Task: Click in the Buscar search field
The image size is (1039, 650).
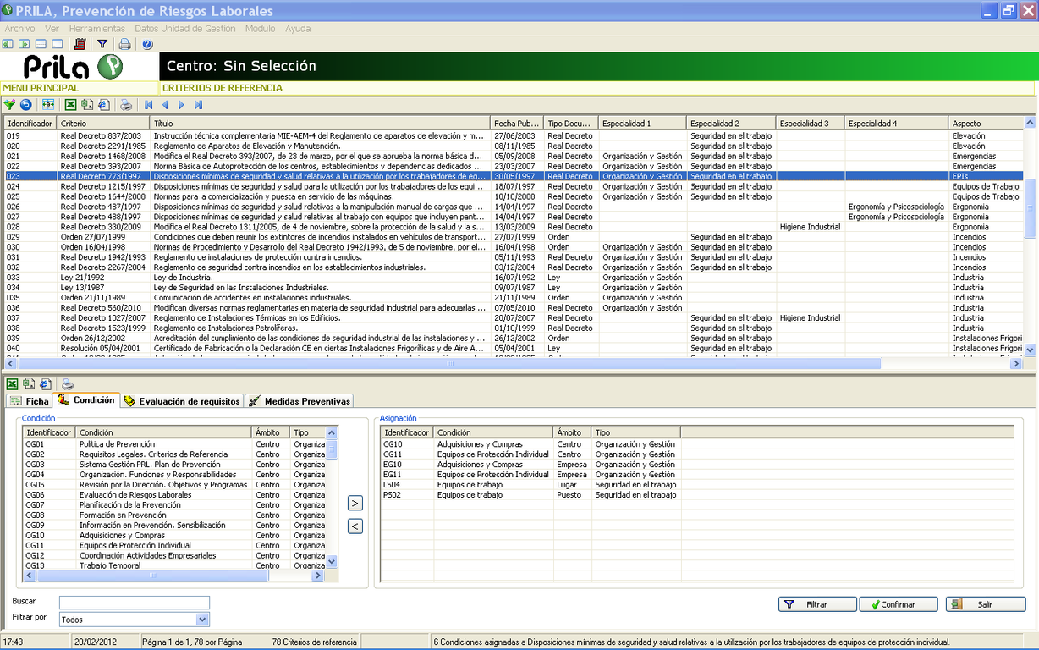Action: coord(134,602)
